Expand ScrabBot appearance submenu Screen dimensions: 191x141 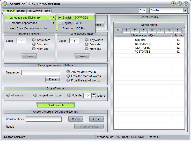point(30,23)
